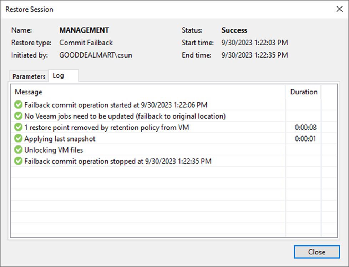Image resolution: width=349 pixels, height=267 pixels.
Task: Click the green check beside No Veeam jobs
Action: tap(18, 116)
